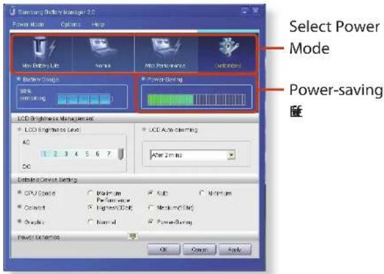Screen dimensions: 384x274
Task: Open the LCD Auto-dimming dropdown arrow
Action: pyautogui.click(x=231, y=155)
